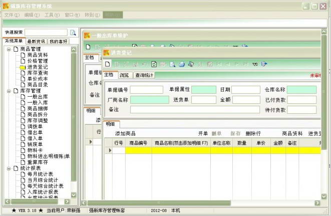Click the 单据属性 green field
Screen dimensions: 331x216
pos(204,90)
